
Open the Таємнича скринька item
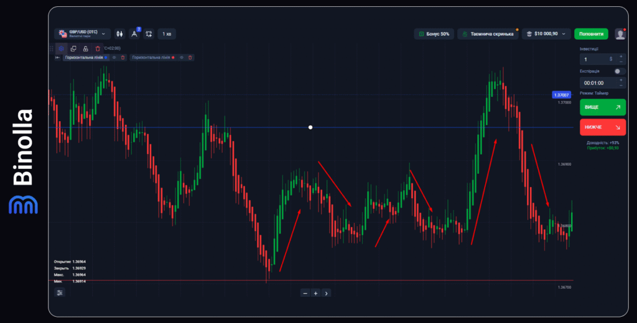[488, 34]
